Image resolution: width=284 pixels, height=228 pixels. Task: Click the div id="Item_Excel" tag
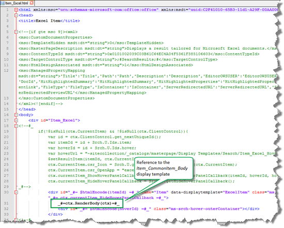[54, 120]
